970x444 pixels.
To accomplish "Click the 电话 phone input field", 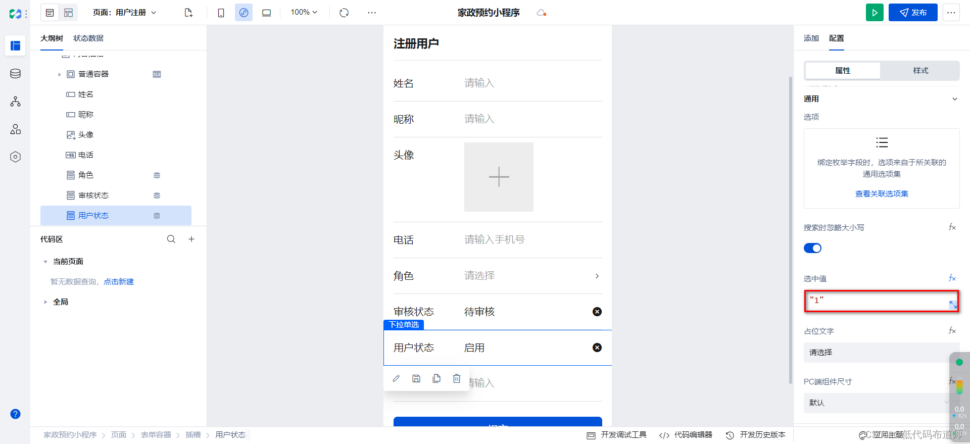I will [x=533, y=240].
